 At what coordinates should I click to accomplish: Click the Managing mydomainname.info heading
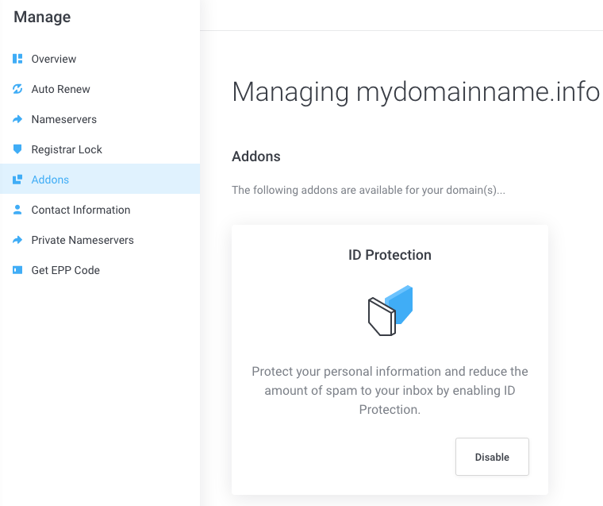416,92
